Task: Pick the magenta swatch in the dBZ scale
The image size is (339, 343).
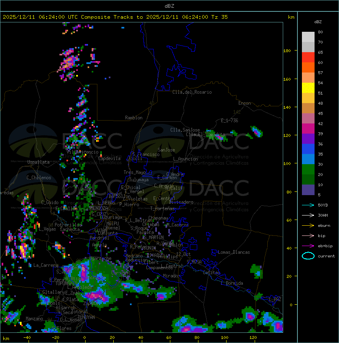Action: coord(308,128)
